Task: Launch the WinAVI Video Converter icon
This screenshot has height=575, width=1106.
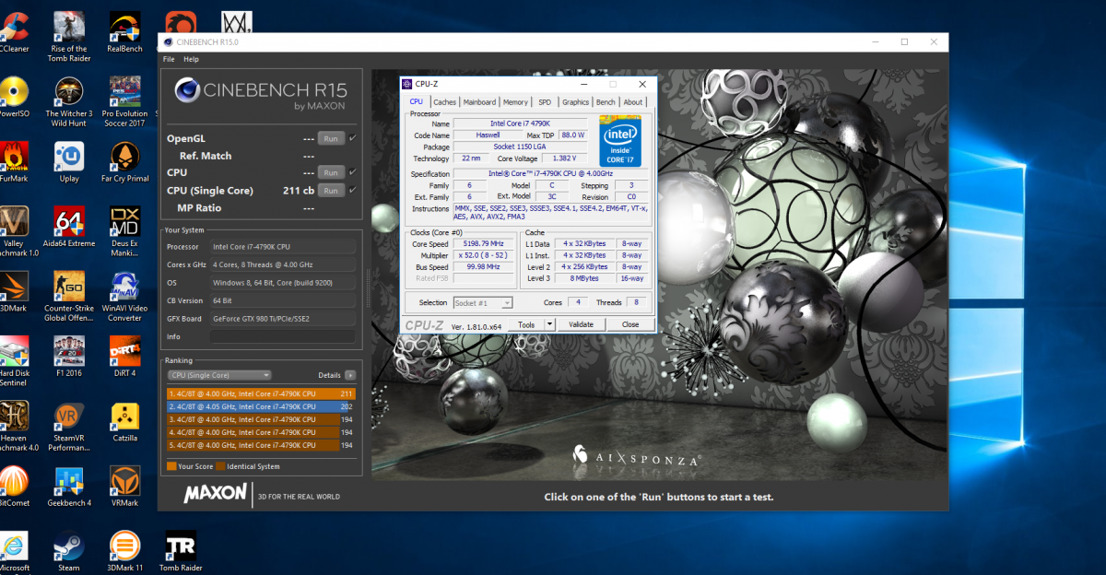Action: pyautogui.click(x=124, y=295)
